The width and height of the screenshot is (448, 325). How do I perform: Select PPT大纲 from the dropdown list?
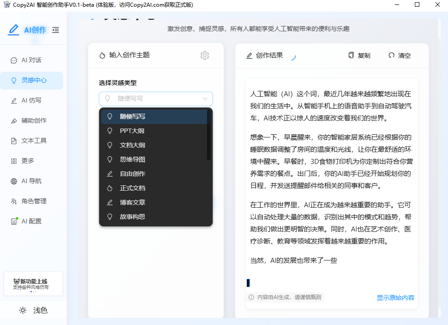(x=132, y=131)
